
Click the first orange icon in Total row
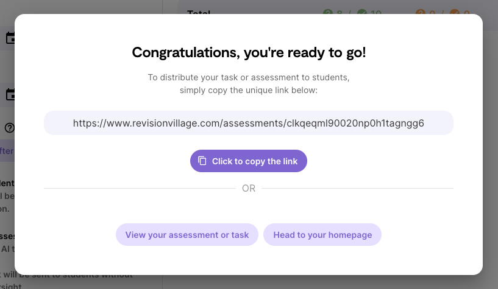(420, 13)
